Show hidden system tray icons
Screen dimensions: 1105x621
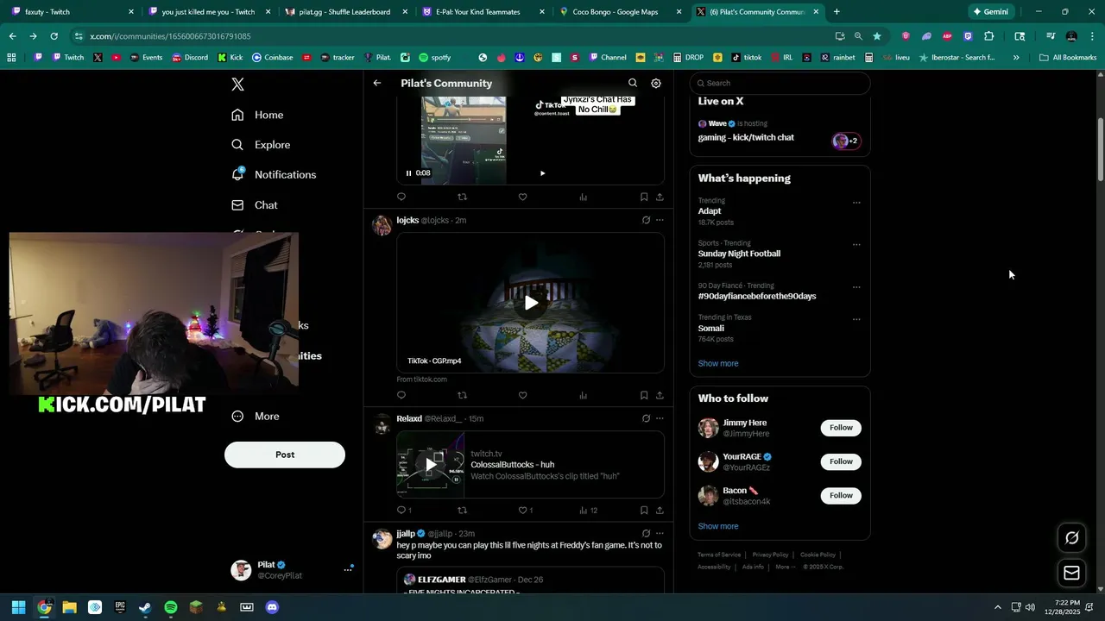click(998, 607)
